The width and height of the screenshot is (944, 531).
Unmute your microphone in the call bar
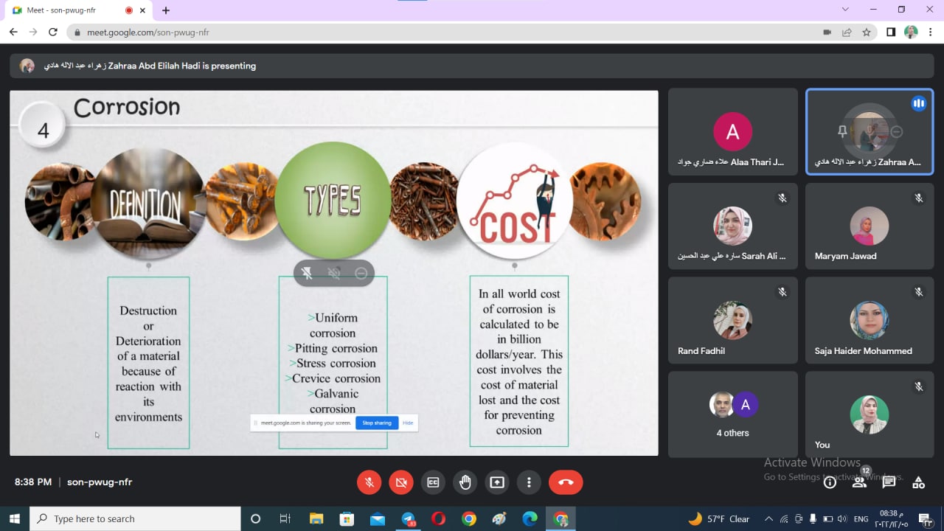[369, 482]
